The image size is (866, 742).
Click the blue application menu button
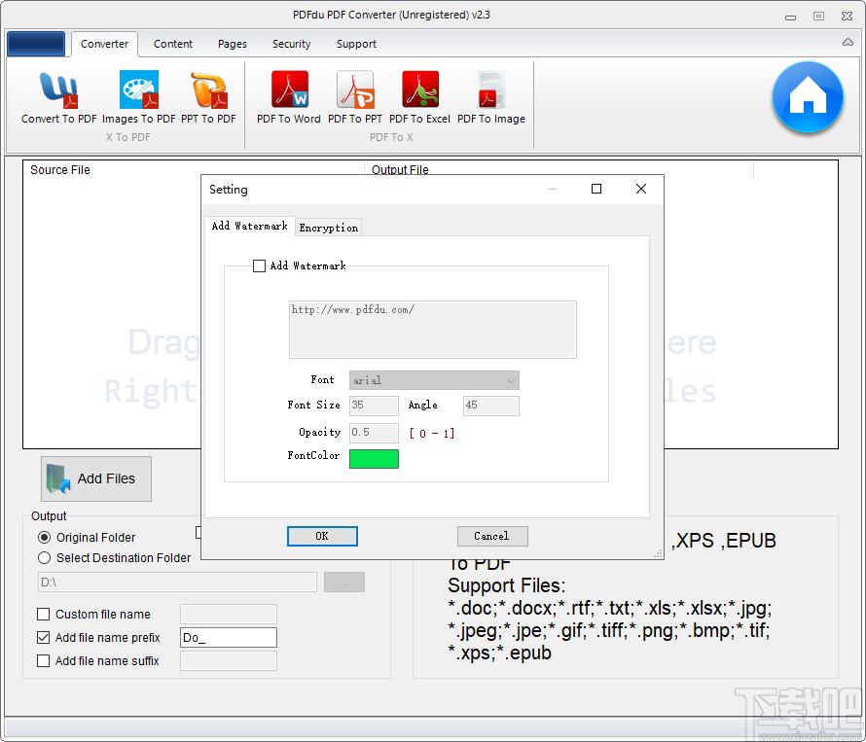(x=36, y=44)
